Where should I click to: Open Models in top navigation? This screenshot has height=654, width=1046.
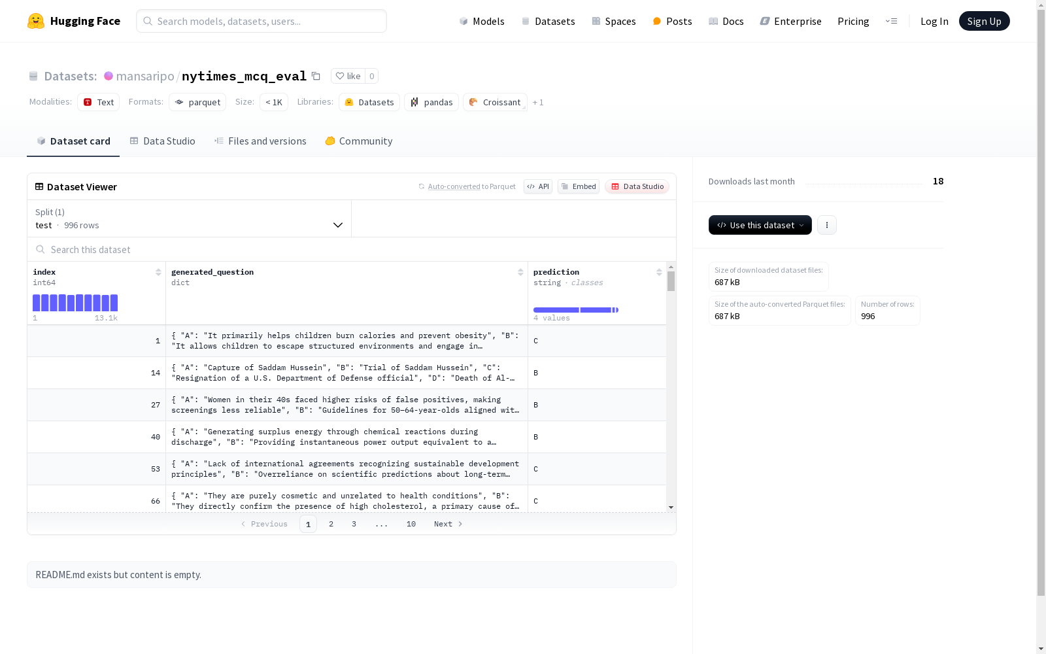(x=482, y=21)
